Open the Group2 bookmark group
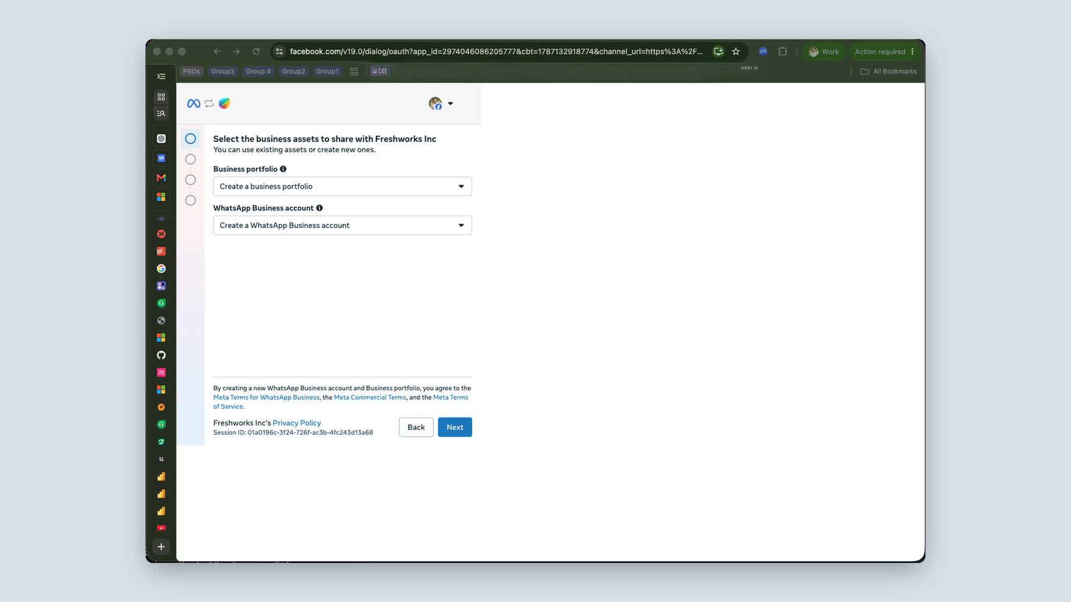 pos(293,71)
